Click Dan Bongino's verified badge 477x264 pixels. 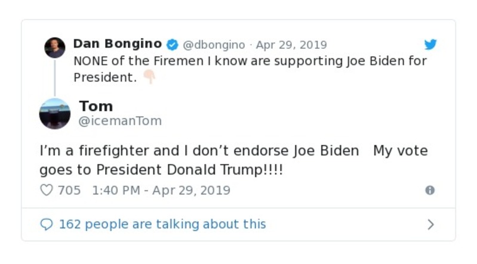[172, 45]
